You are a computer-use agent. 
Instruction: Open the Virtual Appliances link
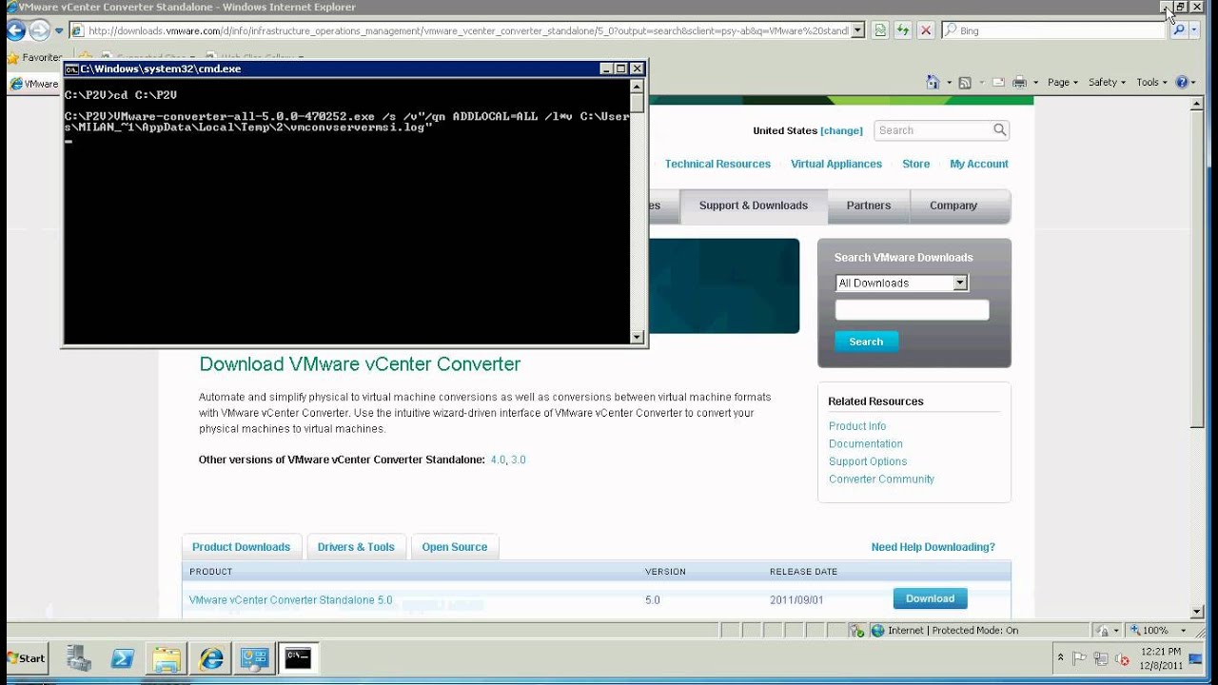(836, 164)
